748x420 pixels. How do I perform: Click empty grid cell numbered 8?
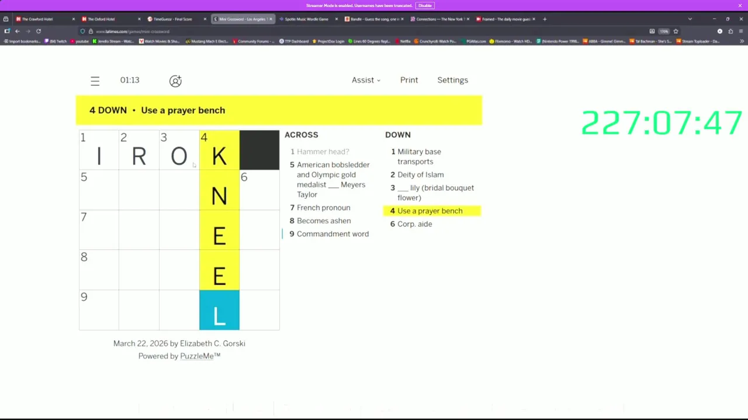99,270
